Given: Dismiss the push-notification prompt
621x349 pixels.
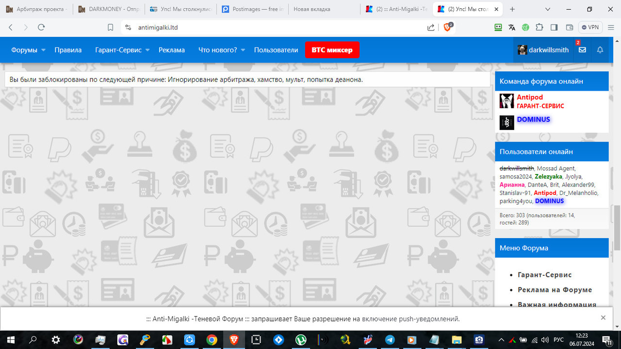Looking at the screenshot, I should 603,318.
